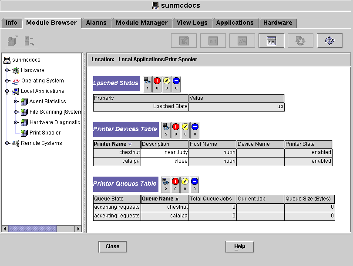Expand the Agent Statistics node
The height and width of the screenshot is (266, 353).
[16, 102]
